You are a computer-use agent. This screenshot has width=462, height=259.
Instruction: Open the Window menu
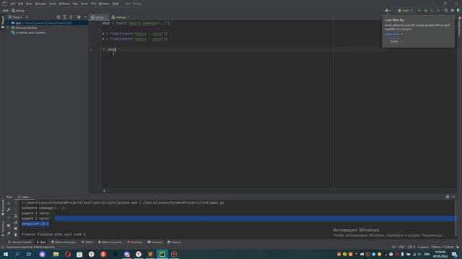pyautogui.click(x=104, y=4)
